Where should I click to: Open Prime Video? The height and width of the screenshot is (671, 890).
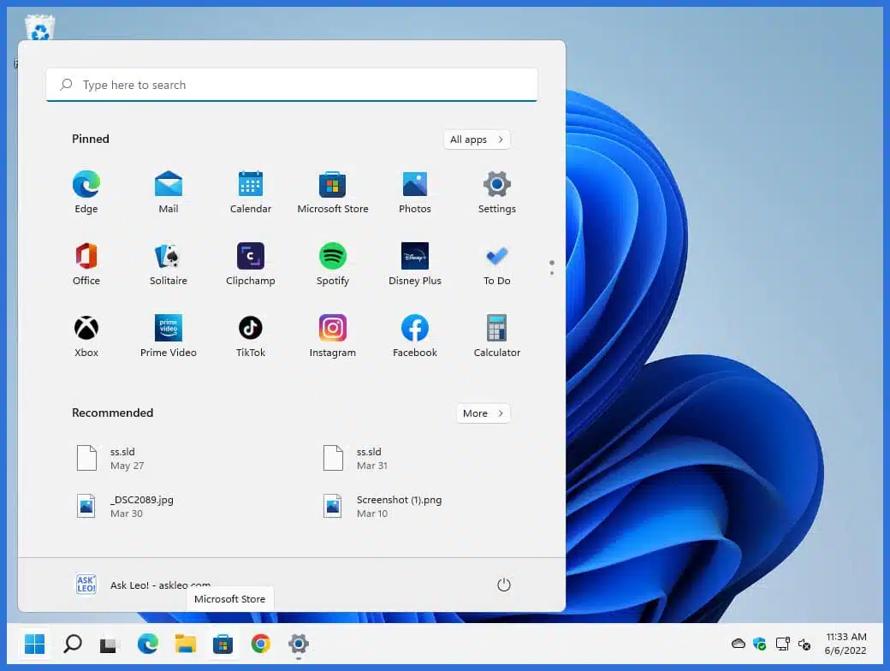[168, 336]
